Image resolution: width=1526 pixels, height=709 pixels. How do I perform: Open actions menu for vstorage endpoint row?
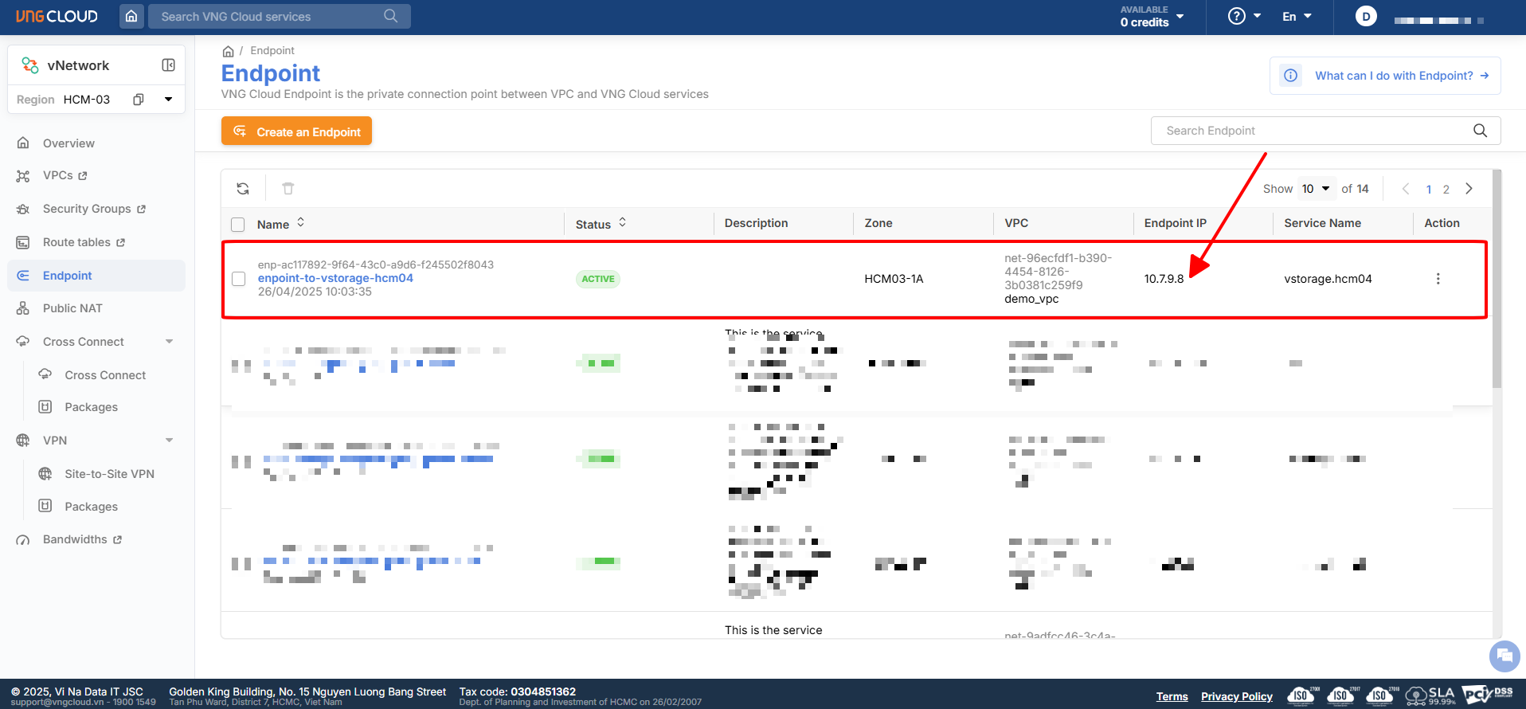1438,279
